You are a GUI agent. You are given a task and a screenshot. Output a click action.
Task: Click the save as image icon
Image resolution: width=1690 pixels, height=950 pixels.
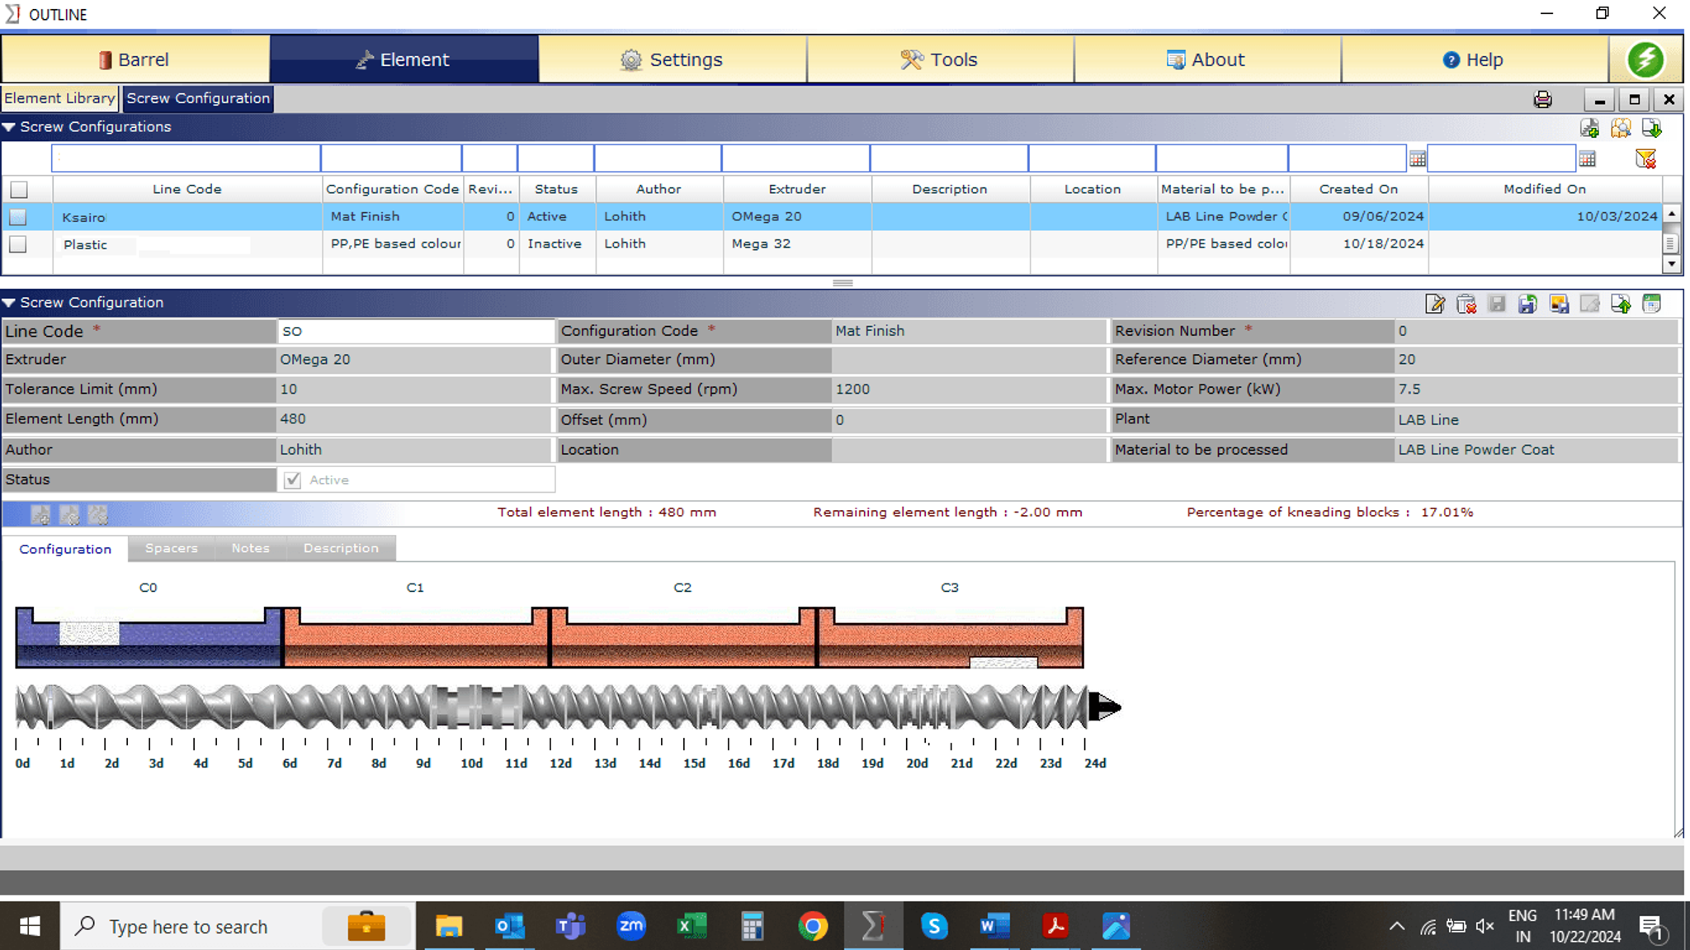tap(1559, 304)
